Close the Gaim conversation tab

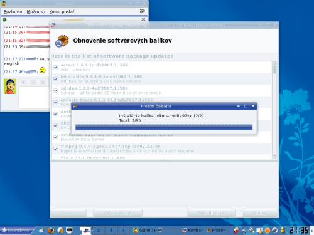[143, 19]
